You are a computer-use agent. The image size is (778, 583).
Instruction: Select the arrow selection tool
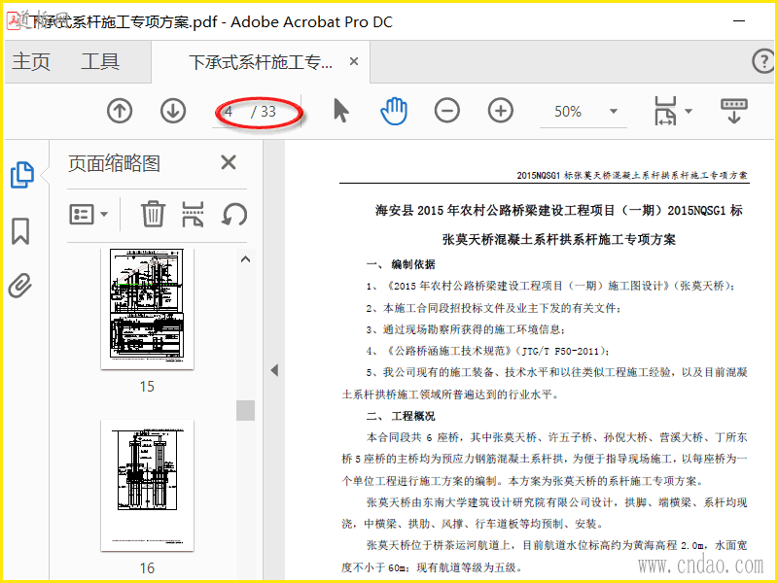(x=341, y=110)
